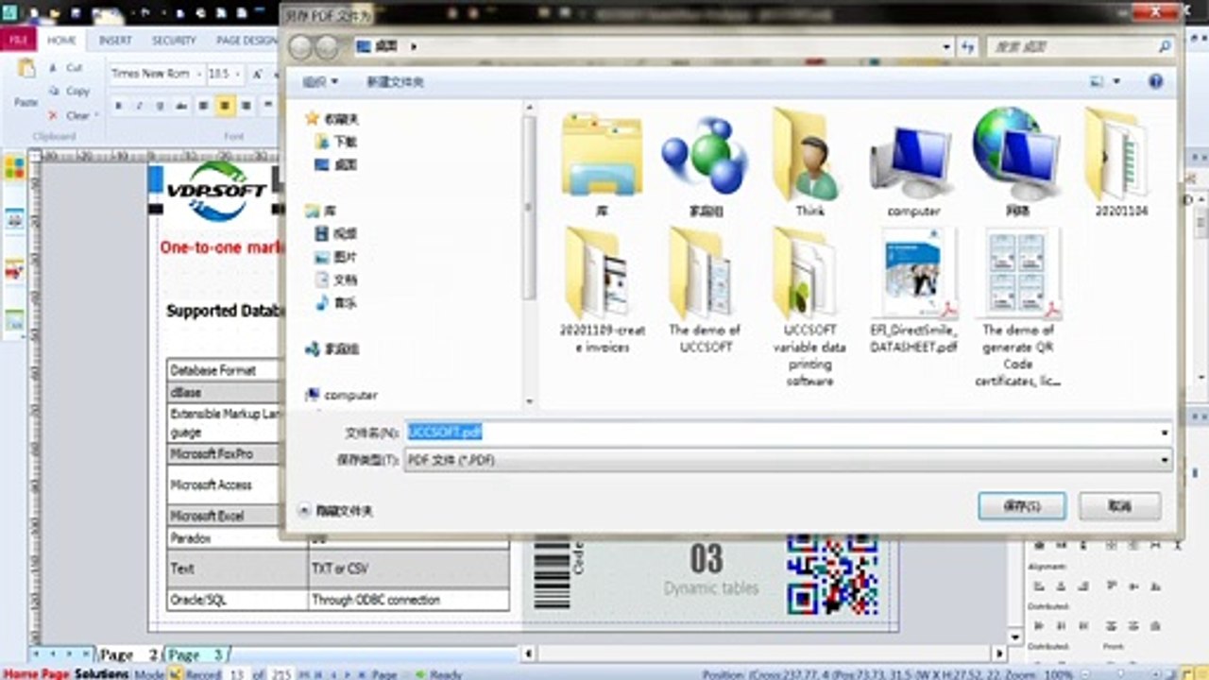This screenshot has width=1209, height=680.
Task: Toggle italic formatting in Font group
Action: [139, 106]
